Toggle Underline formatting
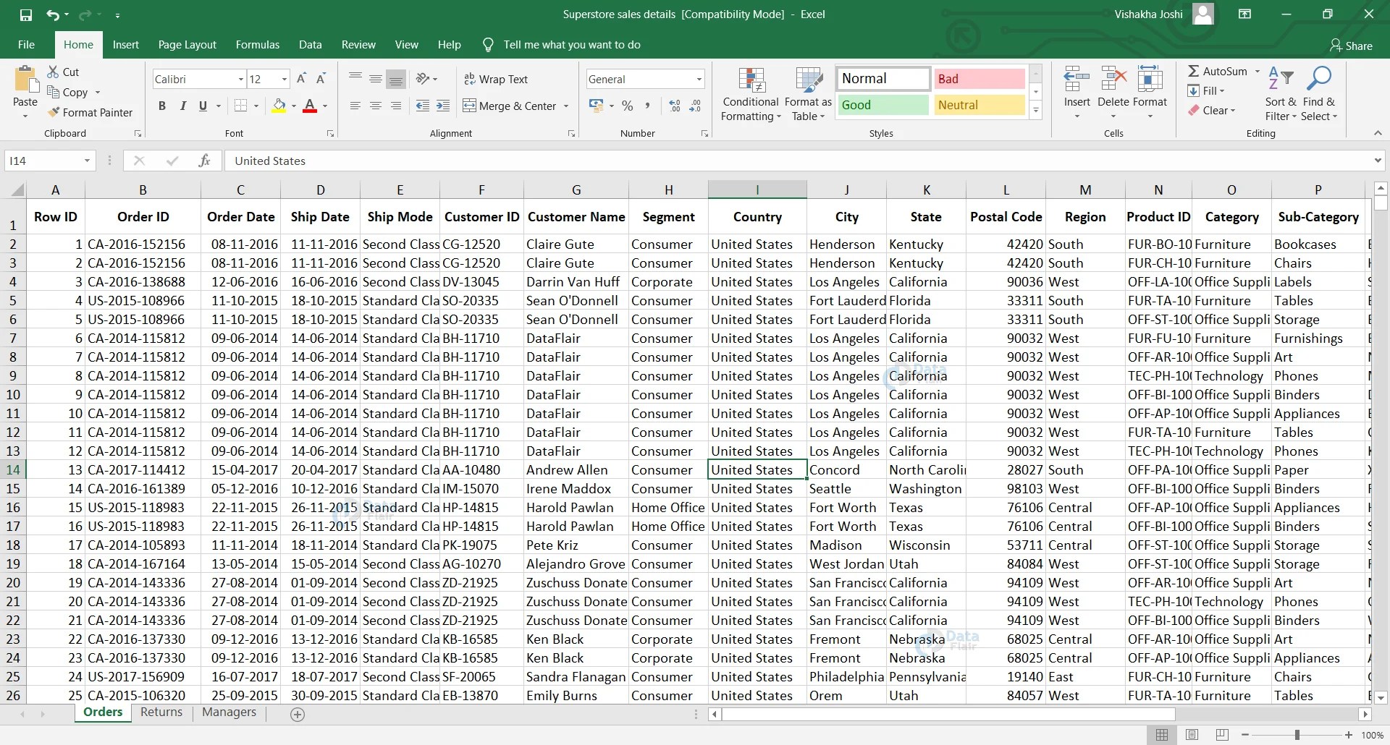This screenshot has width=1390, height=745. point(203,106)
